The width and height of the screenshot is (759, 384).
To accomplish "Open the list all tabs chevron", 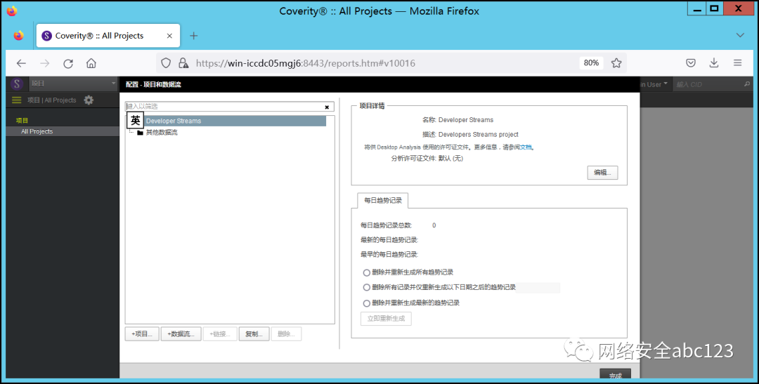I will [740, 35].
